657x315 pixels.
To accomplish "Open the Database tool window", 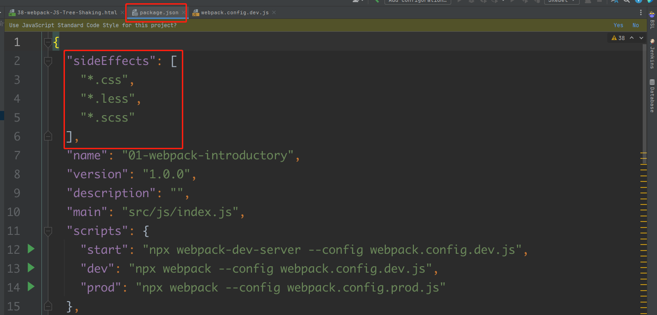I will (x=652, y=96).
